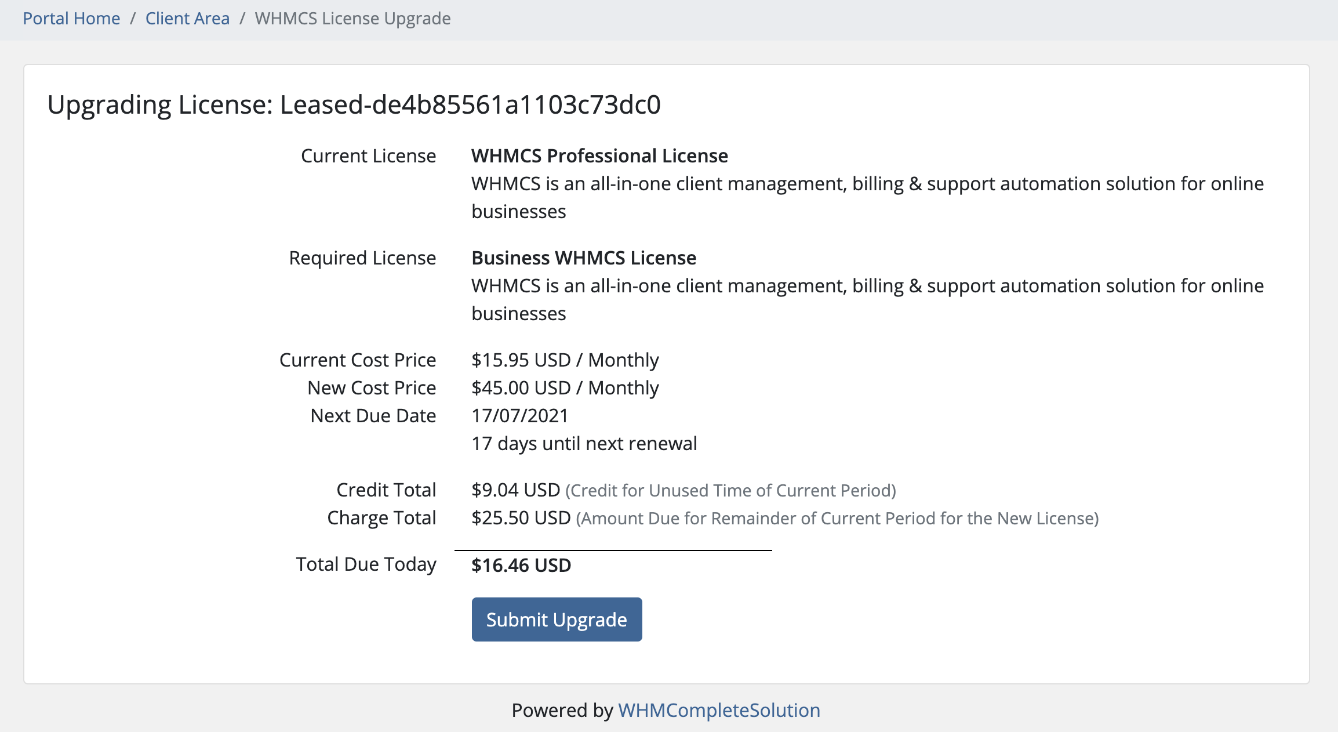Click the $9.04 USD credit amount
This screenshot has height=732, width=1338.
click(516, 490)
